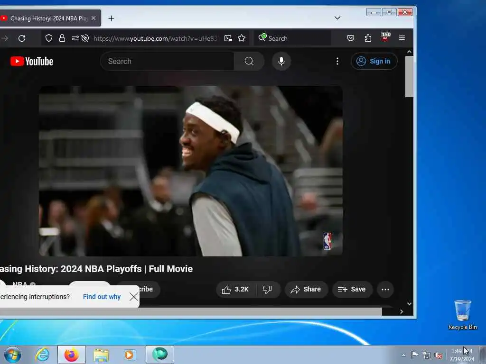View site security via padlock icon
This screenshot has width=486, height=364.
point(62,38)
